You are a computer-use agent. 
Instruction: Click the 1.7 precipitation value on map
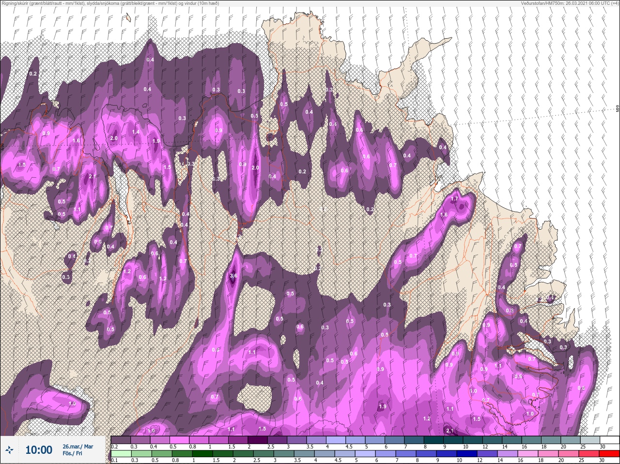click(x=454, y=199)
